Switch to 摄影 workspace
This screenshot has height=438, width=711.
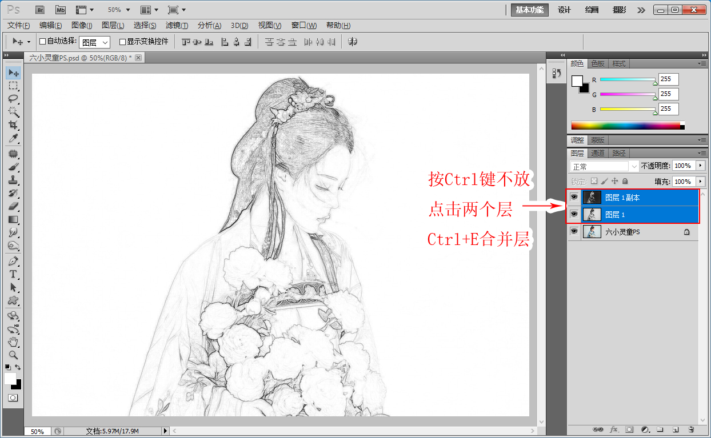coord(619,10)
